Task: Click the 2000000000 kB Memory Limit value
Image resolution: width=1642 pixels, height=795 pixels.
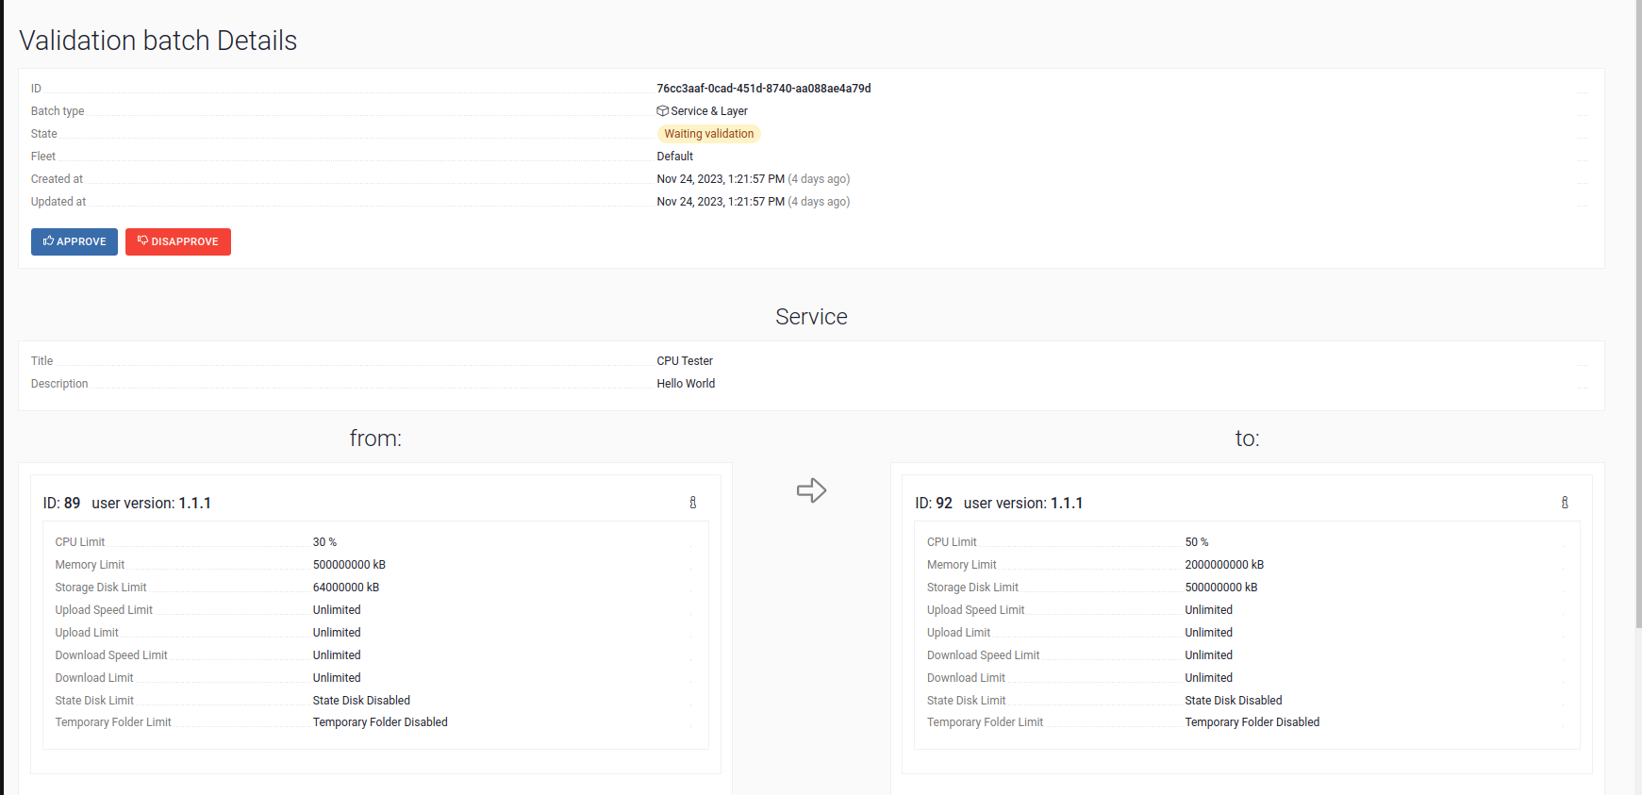Action: pos(1224,565)
